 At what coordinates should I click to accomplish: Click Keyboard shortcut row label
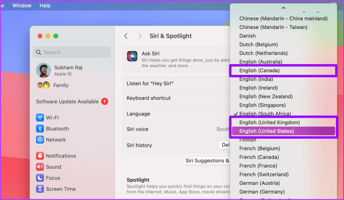(x=149, y=98)
